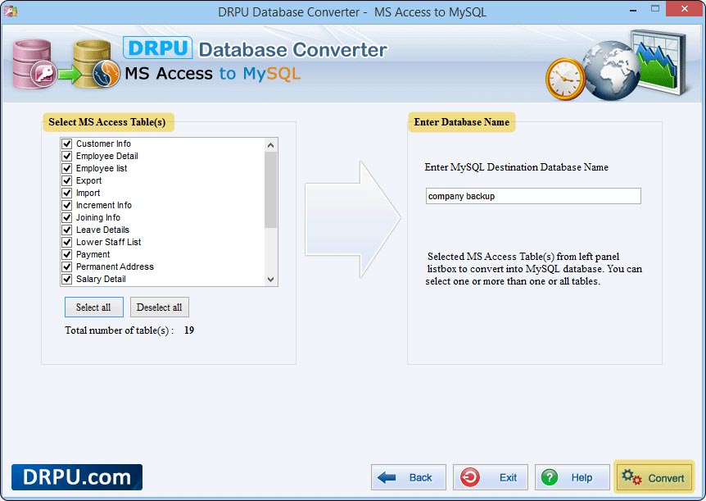Screen dimensions: 706x501
Task: Uncheck the Increment Info checkbox
Action: tap(67, 205)
